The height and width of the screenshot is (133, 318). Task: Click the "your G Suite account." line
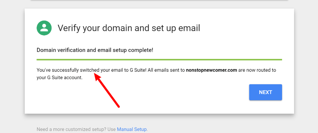click(59, 77)
